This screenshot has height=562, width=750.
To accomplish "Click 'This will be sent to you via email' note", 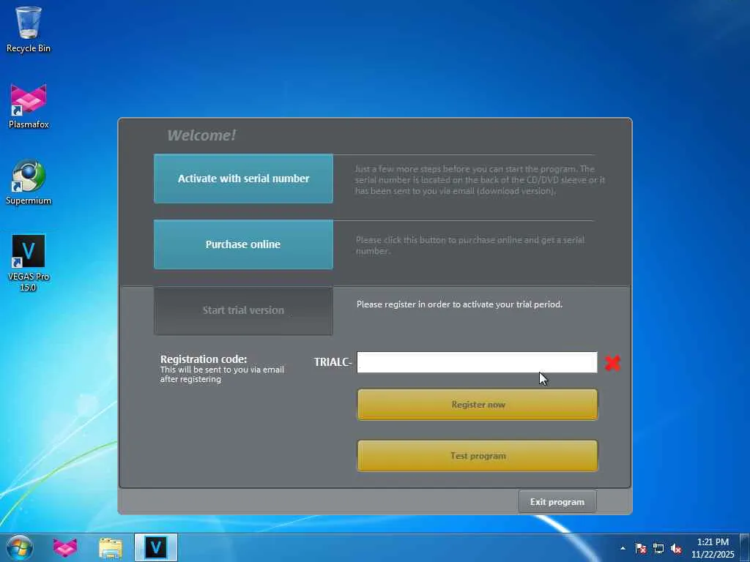I will pos(222,374).
